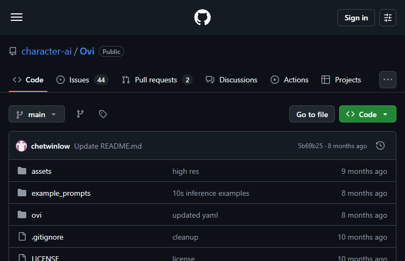405x261 pixels.
Task: Click the '8 months ago' timestamp for ovi
Action: [364, 215]
